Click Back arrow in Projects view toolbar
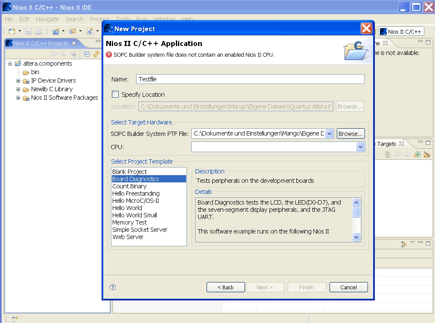The width and height of the screenshot is (435, 323). click(54, 54)
